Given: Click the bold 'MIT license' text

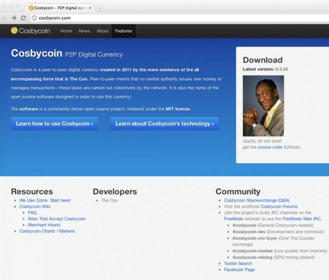Looking at the screenshot, I should (178, 109).
